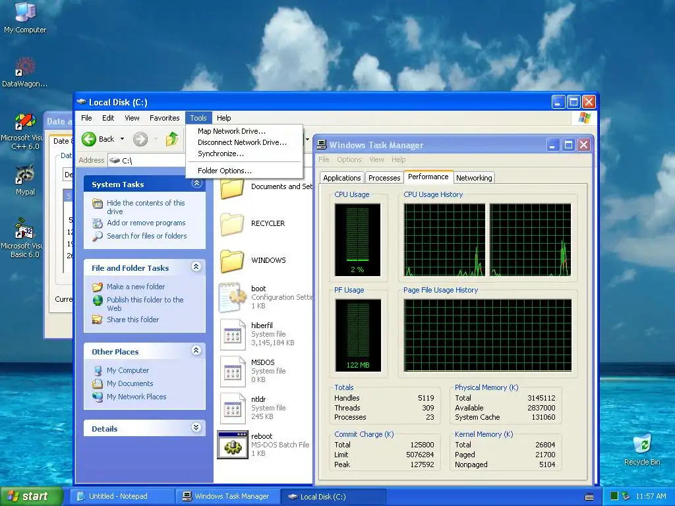Click Add or remove programs link
Viewport: 675px width, 506px height.
[x=146, y=223]
